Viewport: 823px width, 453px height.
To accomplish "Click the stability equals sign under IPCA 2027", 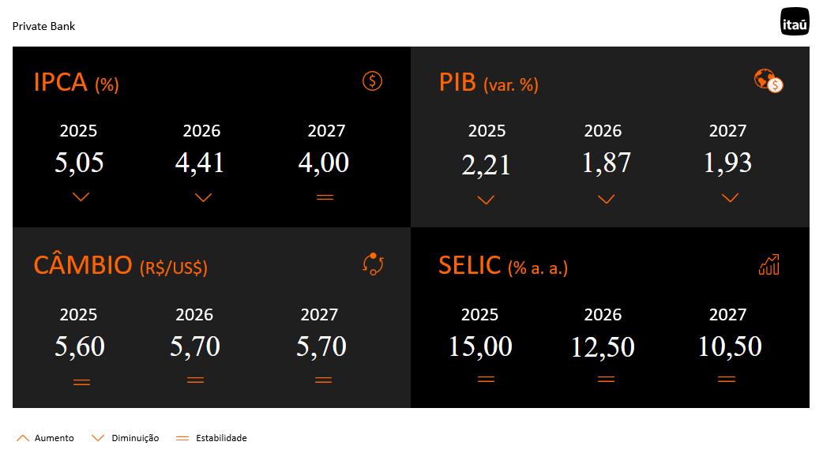I will tap(325, 197).
